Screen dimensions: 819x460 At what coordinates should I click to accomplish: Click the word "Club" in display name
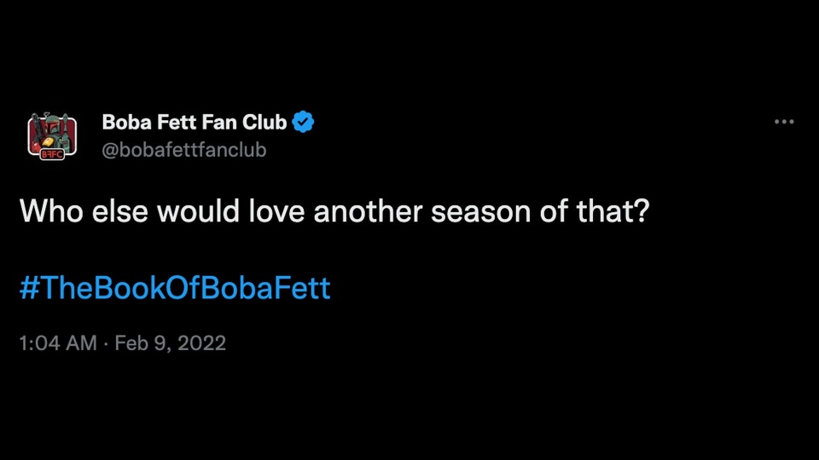point(264,122)
